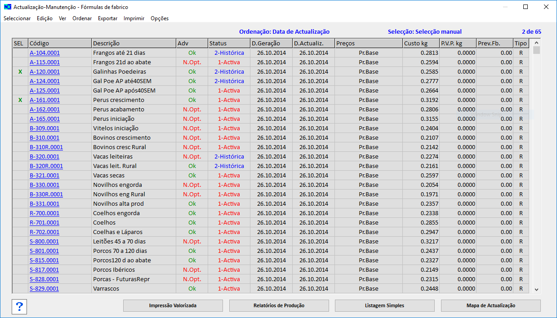This screenshot has height=318, width=557.
Task: Open formula A-120.0001 link
Action: tap(45, 72)
